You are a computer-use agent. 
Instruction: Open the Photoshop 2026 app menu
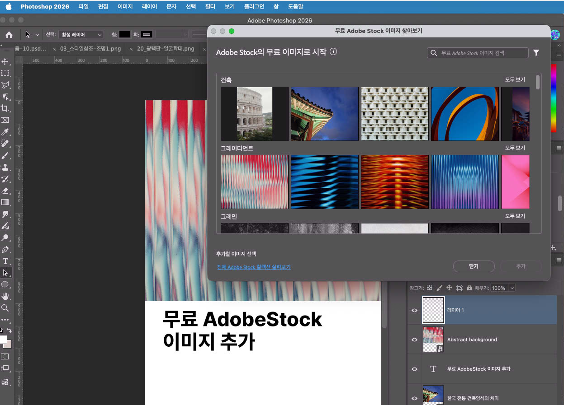tap(45, 7)
